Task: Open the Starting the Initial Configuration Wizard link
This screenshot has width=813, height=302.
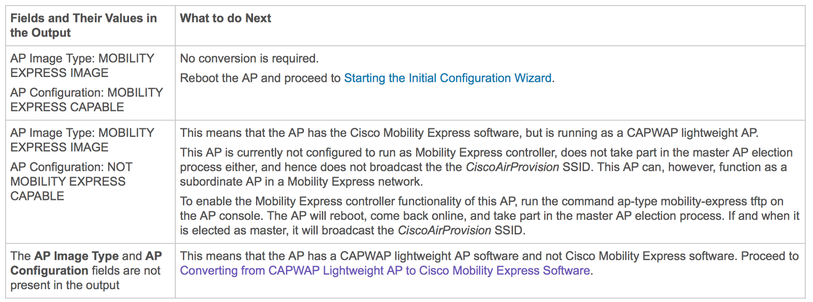Action: pos(447,78)
